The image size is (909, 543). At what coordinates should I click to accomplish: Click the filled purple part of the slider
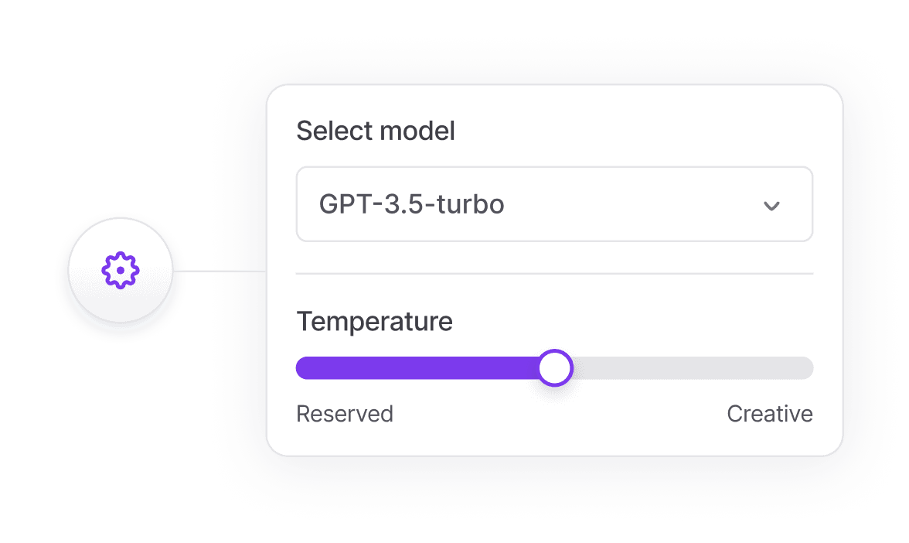pos(417,368)
